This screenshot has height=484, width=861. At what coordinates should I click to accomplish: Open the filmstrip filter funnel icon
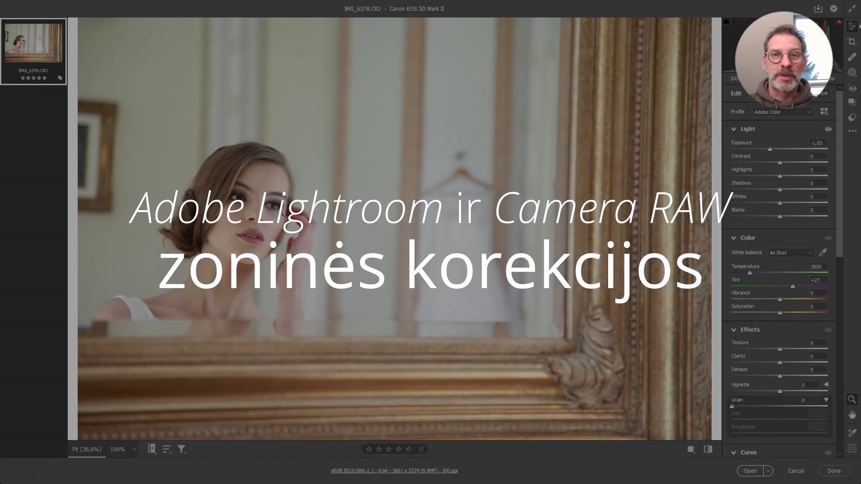tap(182, 449)
